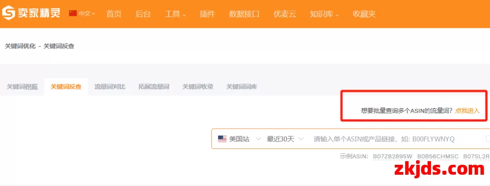Click the 点我进入 link

tap(467, 111)
